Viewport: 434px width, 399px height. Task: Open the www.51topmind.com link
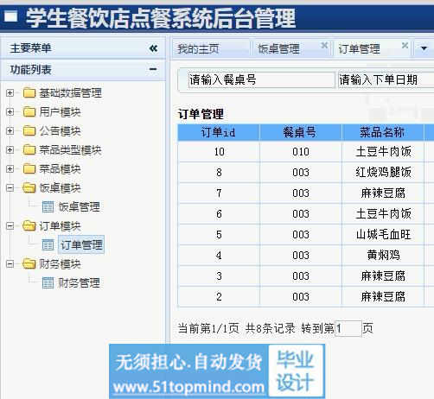coord(188,387)
